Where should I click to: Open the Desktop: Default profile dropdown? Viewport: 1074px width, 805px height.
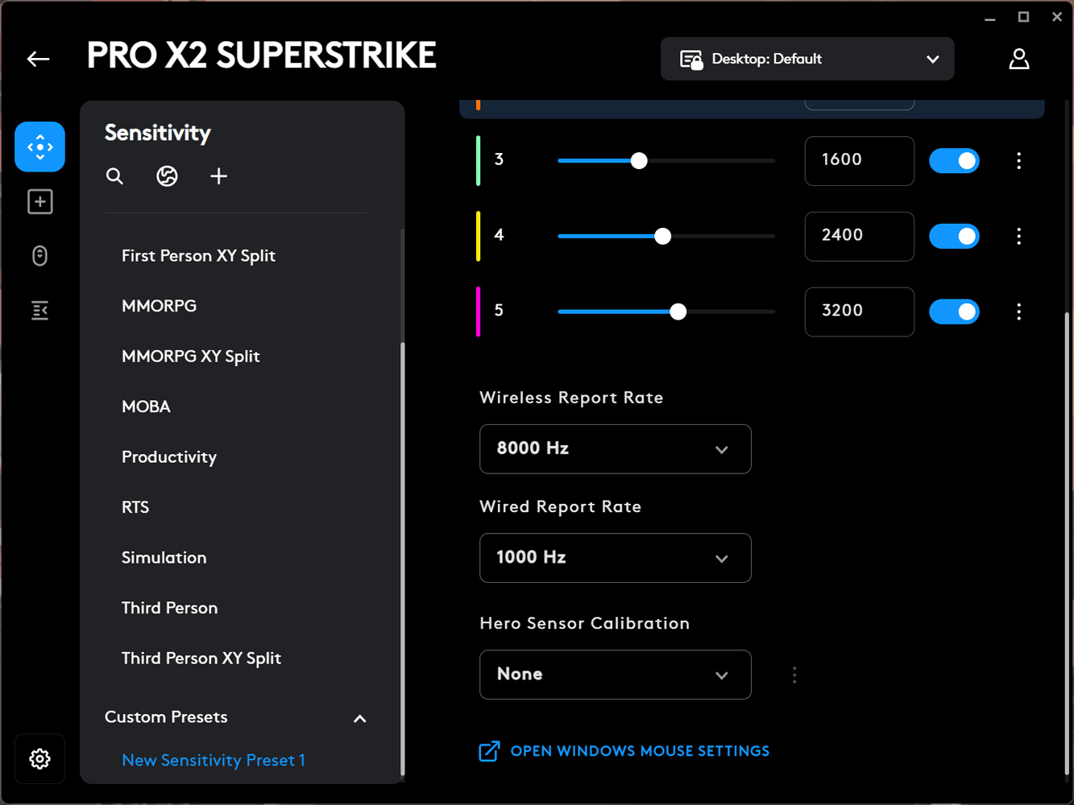tap(806, 58)
